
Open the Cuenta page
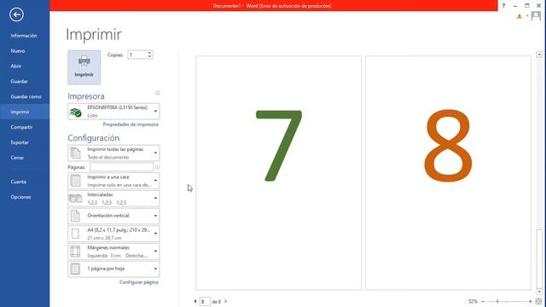pos(18,182)
